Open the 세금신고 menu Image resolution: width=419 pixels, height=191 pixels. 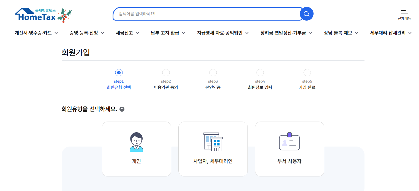click(124, 33)
